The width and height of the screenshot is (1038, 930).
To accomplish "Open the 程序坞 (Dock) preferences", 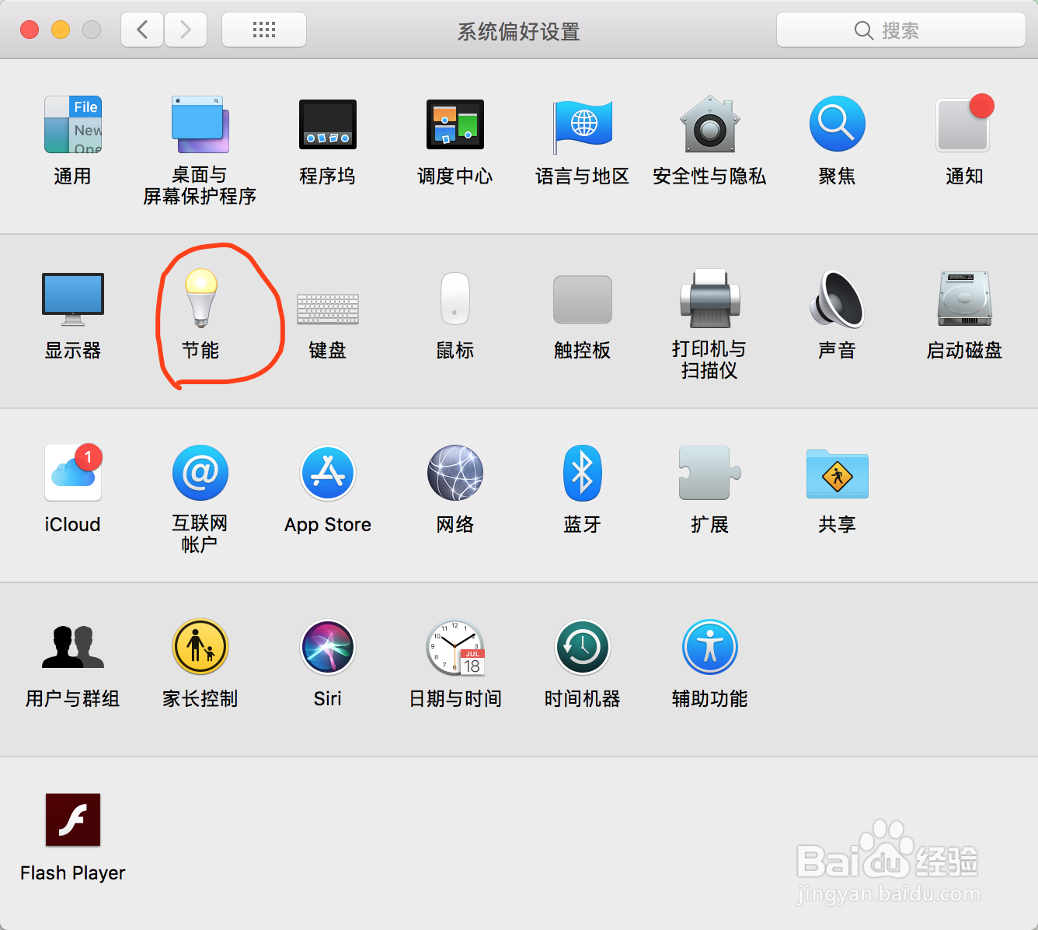I will [x=328, y=124].
